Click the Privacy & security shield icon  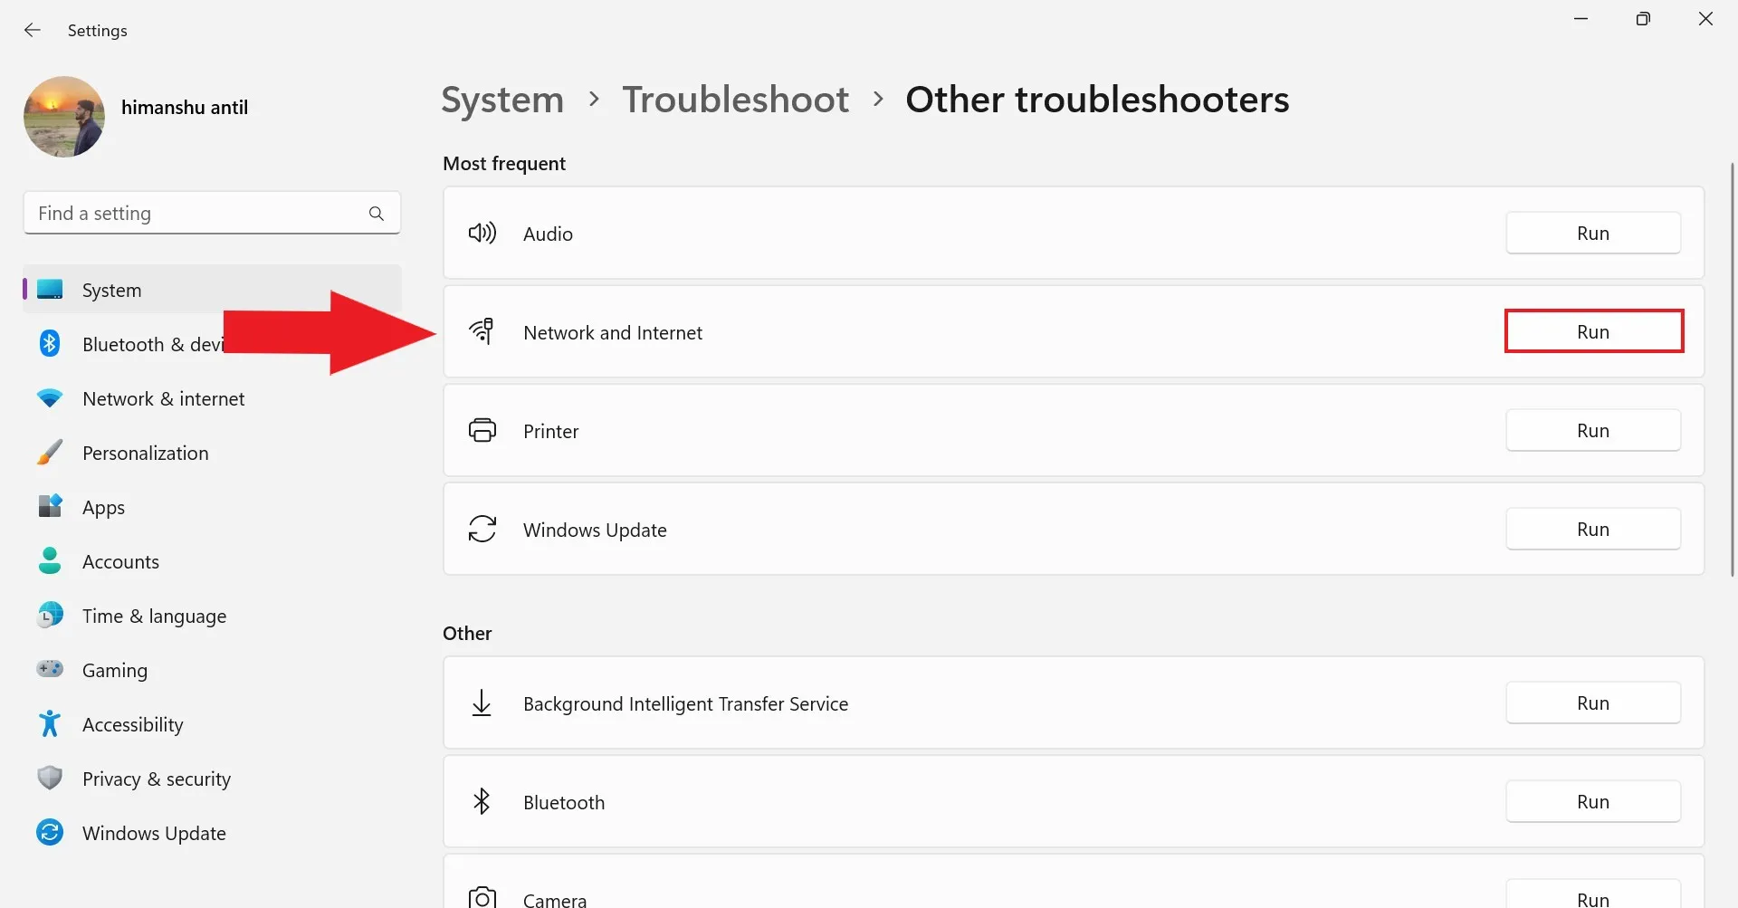(x=50, y=779)
